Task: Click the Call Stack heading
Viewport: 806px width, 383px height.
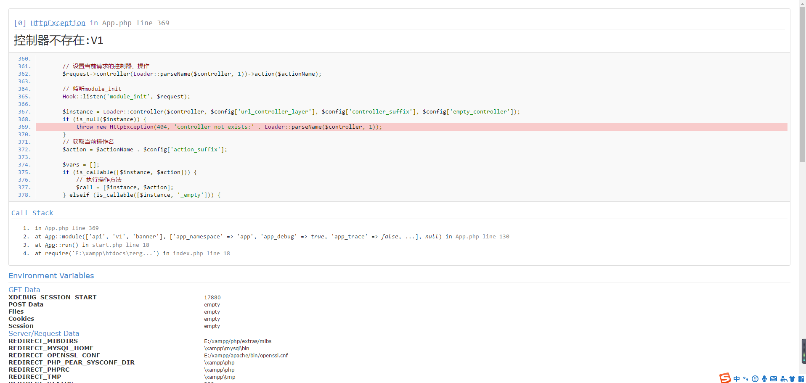Action: click(32, 213)
